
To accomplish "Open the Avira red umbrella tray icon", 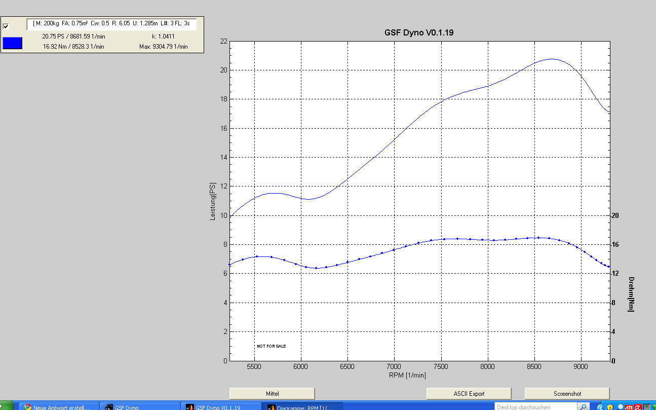I will coord(638,407).
